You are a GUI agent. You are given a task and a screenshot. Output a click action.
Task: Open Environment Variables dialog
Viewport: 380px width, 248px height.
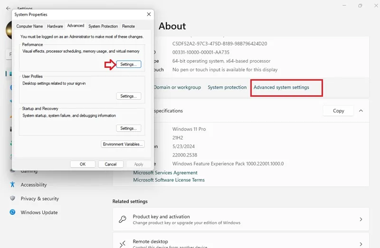pos(123,144)
